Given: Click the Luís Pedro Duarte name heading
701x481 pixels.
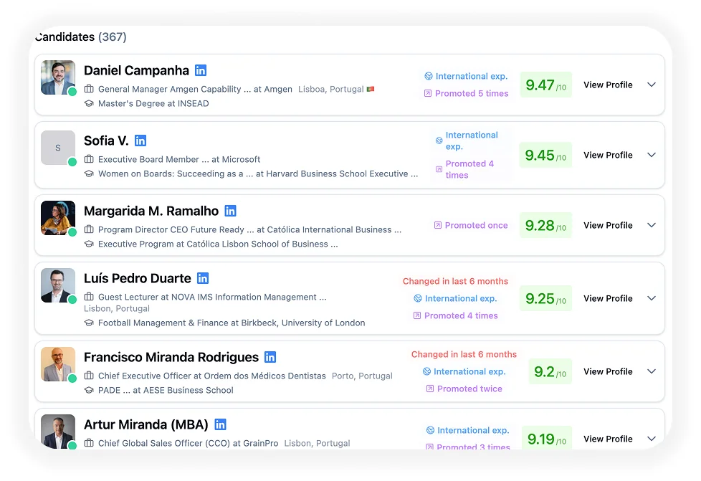Looking at the screenshot, I should pyautogui.click(x=138, y=278).
